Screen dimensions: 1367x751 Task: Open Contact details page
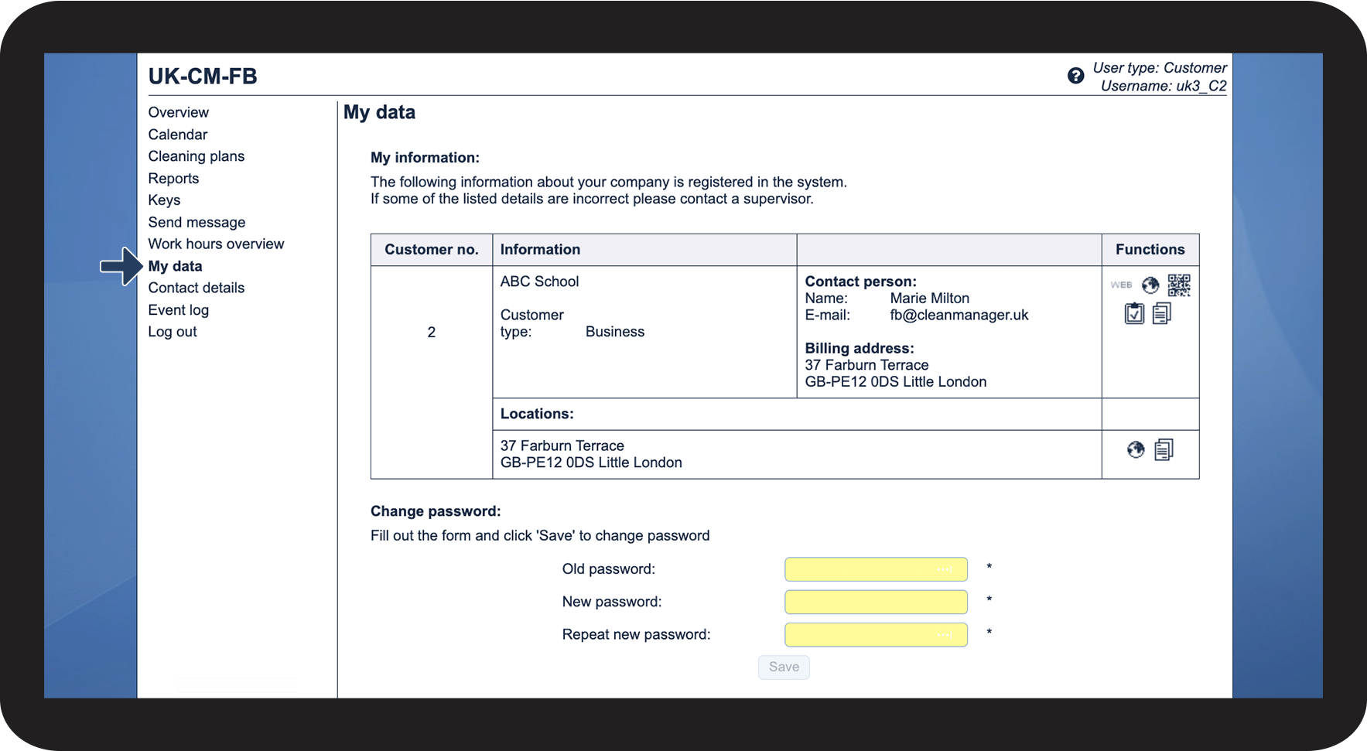pyautogui.click(x=197, y=288)
